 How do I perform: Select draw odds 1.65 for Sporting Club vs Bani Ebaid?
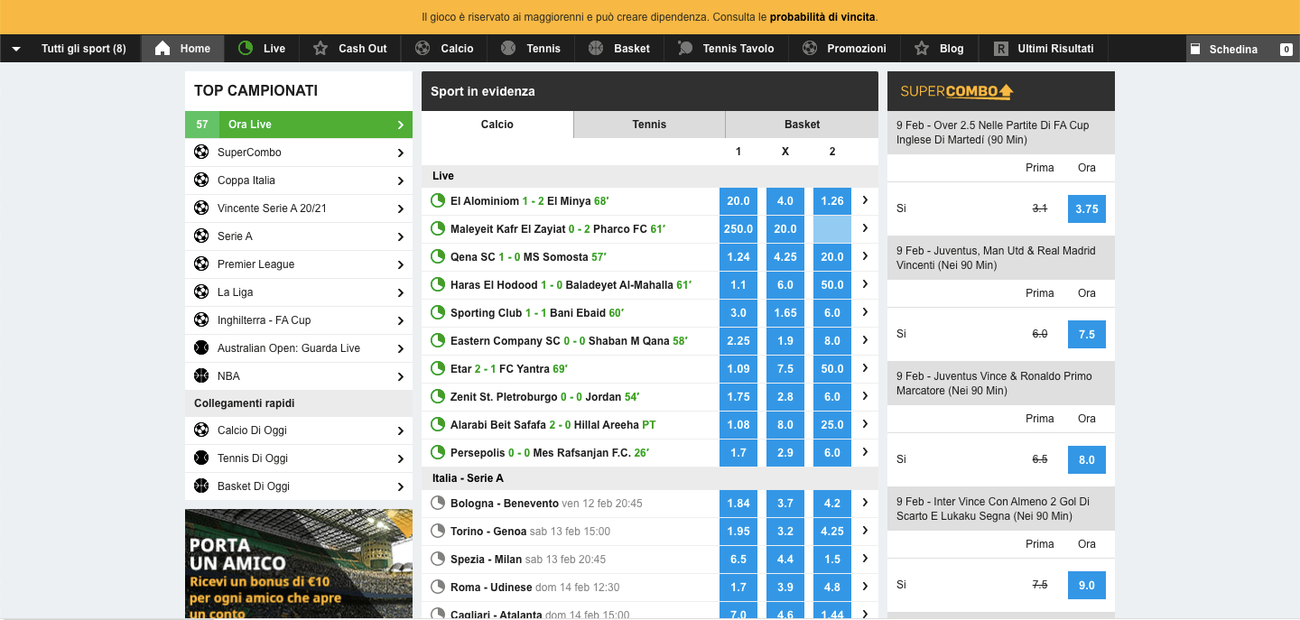click(785, 312)
